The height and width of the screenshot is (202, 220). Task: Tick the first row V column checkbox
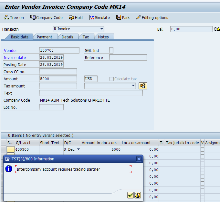click(x=203, y=150)
